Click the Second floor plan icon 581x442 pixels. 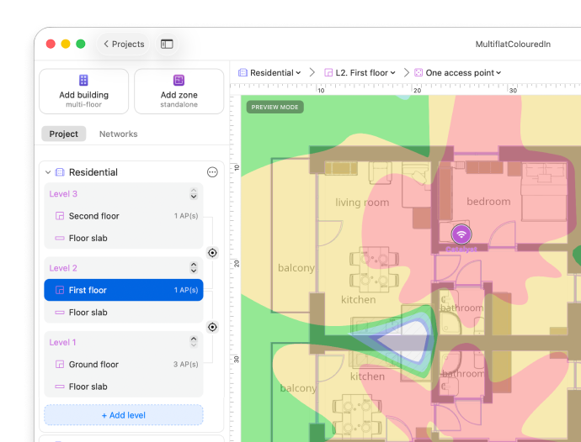point(60,216)
